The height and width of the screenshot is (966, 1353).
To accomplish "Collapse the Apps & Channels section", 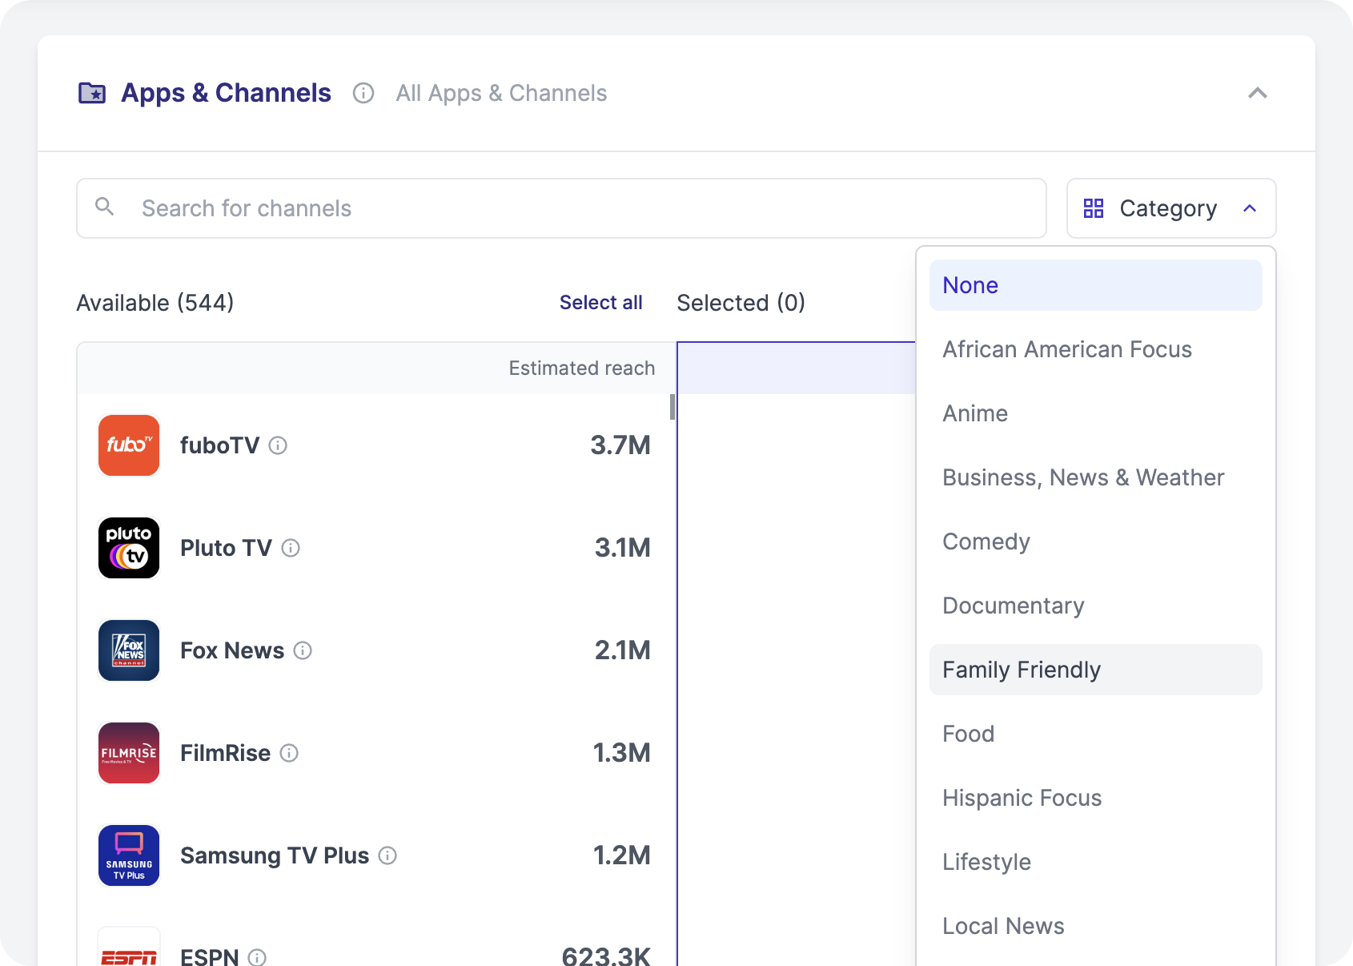I will click(x=1258, y=93).
